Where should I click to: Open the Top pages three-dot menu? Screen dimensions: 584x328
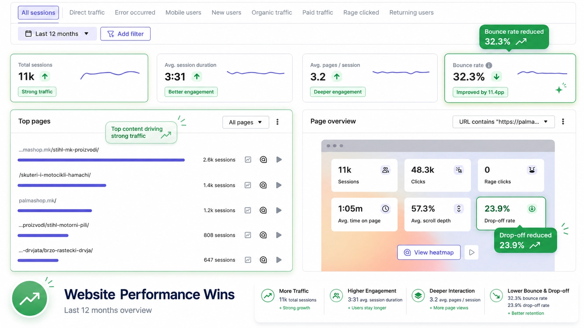pyautogui.click(x=277, y=122)
